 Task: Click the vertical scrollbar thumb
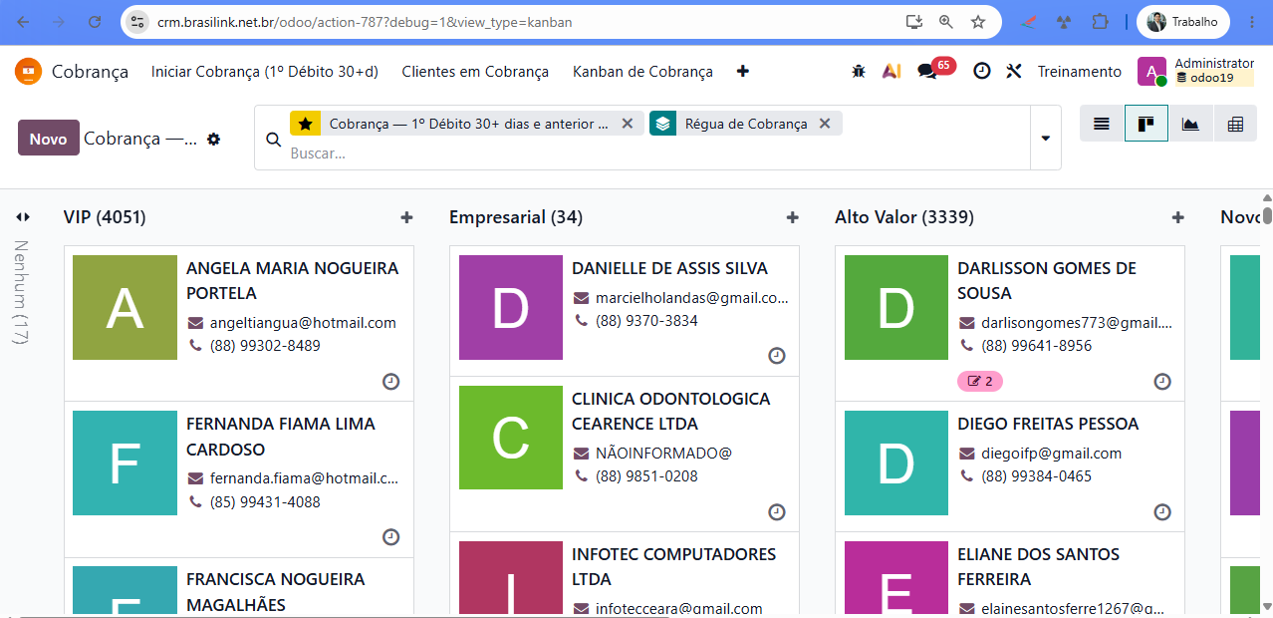[1267, 214]
